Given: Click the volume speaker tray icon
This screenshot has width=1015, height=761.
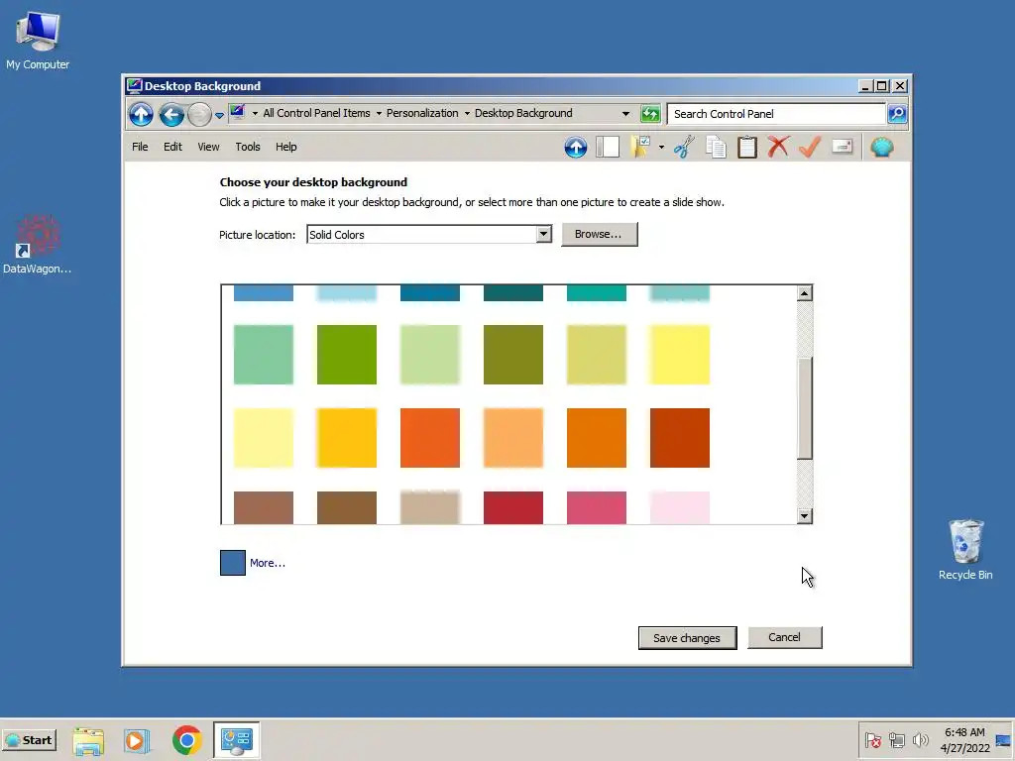Looking at the screenshot, I should pos(920,739).
